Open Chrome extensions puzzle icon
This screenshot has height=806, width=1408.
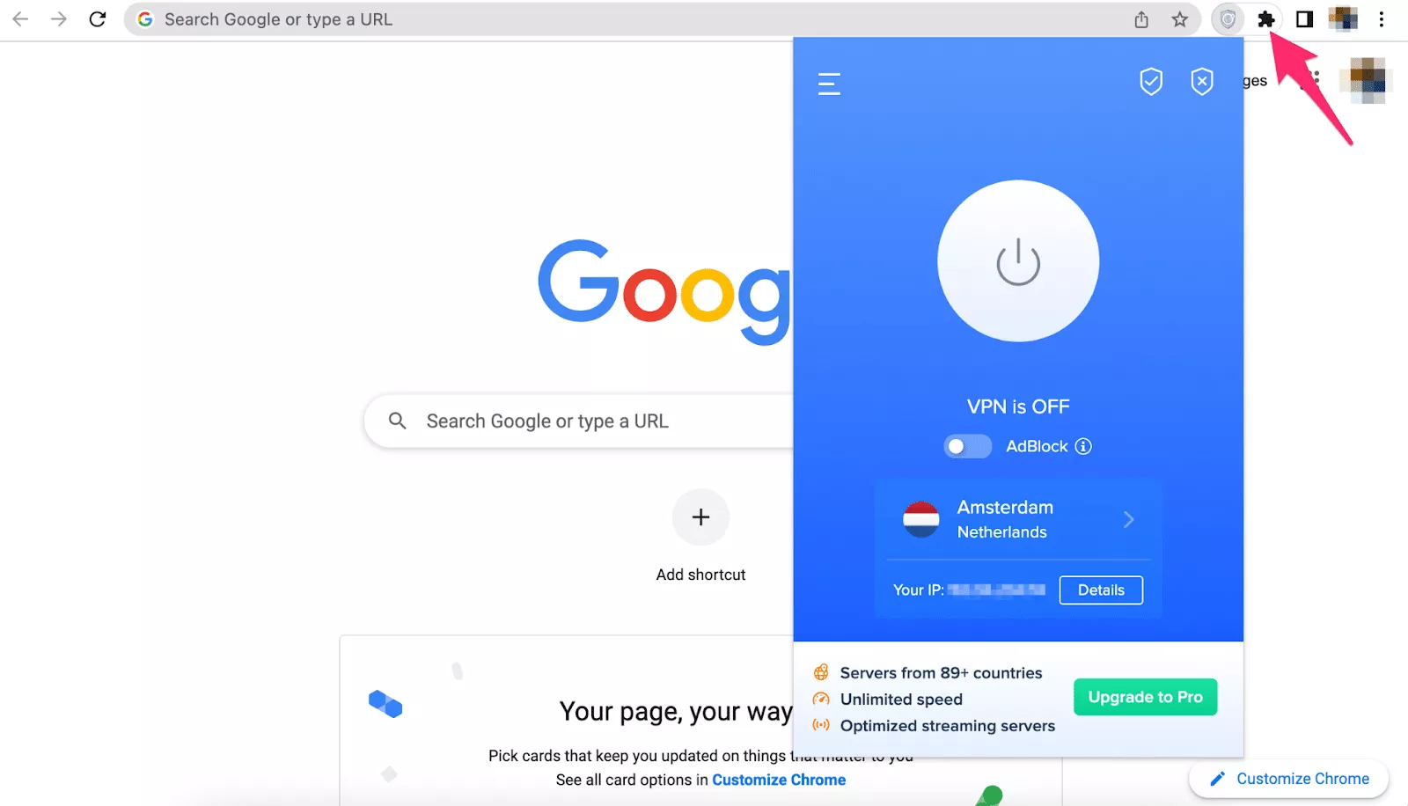click(x=1265, y=19)
